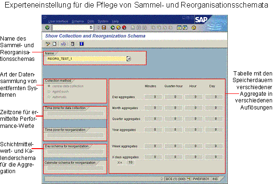The image size is (273, 184).
Task: Click the BCE (1) (000) system entry
Action: coord(176,179)
